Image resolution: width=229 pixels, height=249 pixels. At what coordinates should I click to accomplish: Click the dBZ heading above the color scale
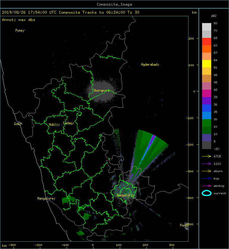click(x=214, y=16)
